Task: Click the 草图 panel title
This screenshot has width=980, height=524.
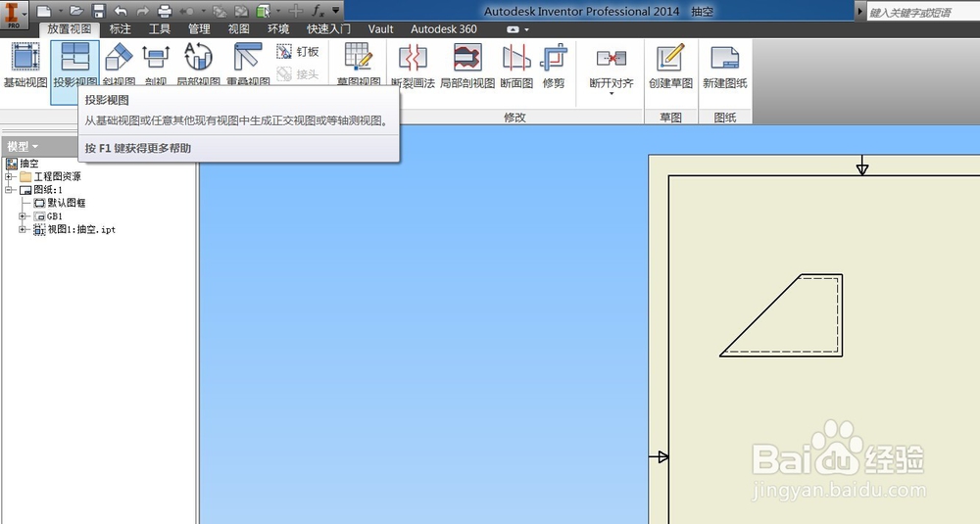Action: click(670, 117)
